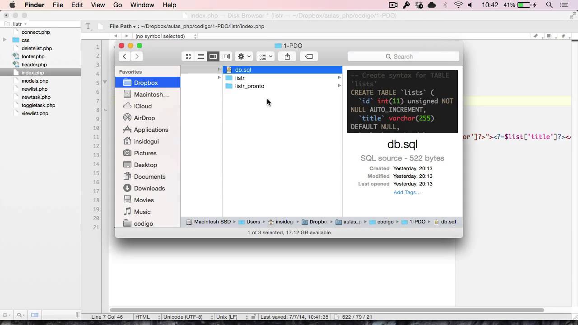This screenshot has width=578, height=325.
Task: Open Spotlight search in menu bar
Action: 550,5
